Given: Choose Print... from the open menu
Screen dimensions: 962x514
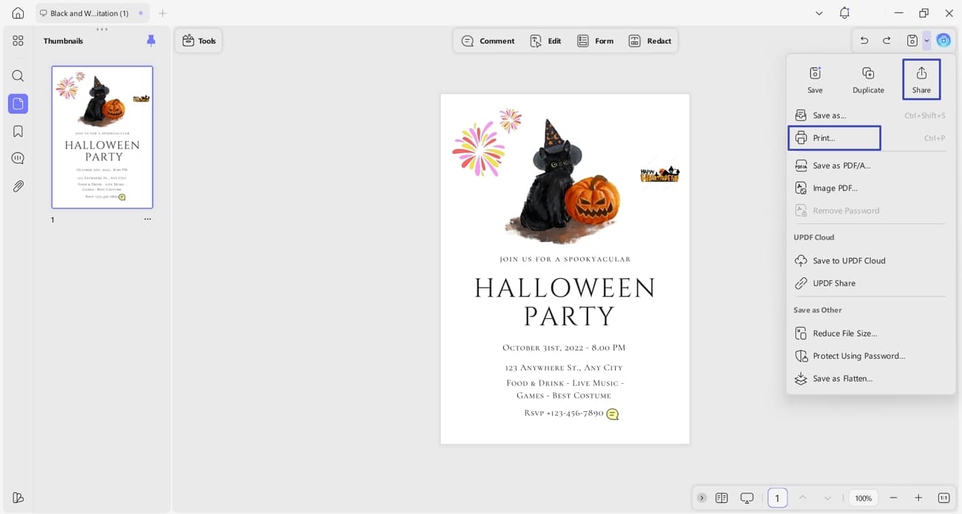Looking at the screenshot, I should click(834, 138).
